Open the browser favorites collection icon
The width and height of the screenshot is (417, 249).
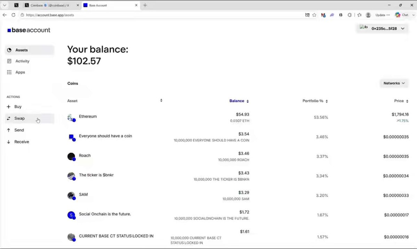tap(360, 15)
